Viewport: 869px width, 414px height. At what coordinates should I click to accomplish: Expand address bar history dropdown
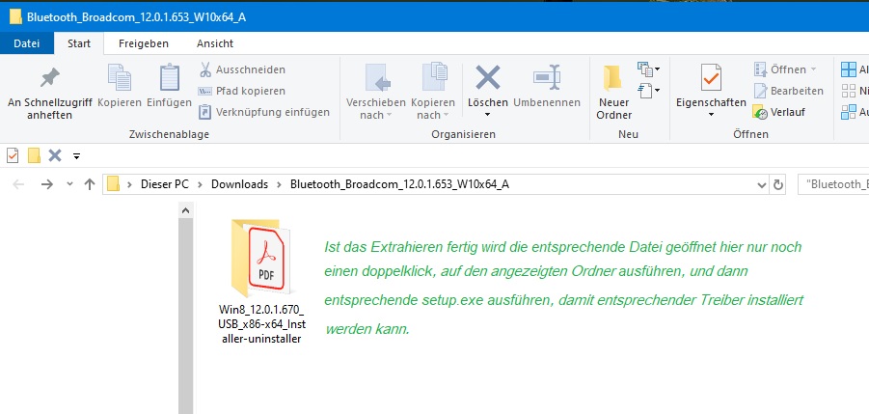coord(762,185)
